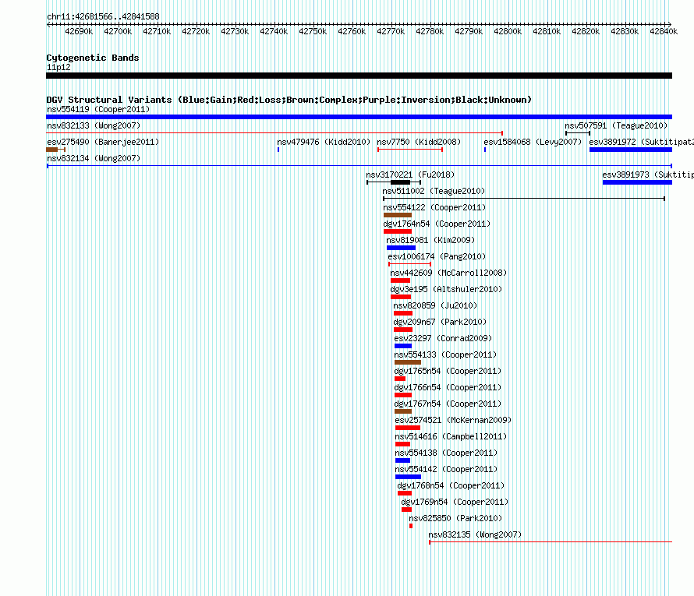Click the black 11p12 cytogenetic band
694x596 pixels.
pos(359,76)
